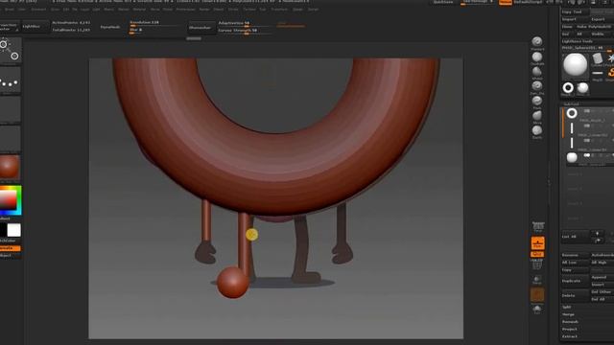
Task: Toggle the orange PolyF square icon
Action: coord(537,295)
